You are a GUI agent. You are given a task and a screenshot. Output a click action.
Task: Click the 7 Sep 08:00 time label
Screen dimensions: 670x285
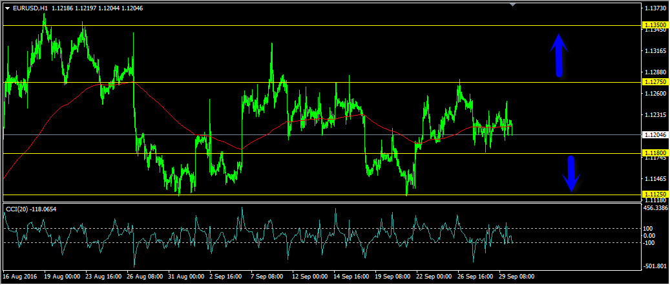[x=266, y=277]
